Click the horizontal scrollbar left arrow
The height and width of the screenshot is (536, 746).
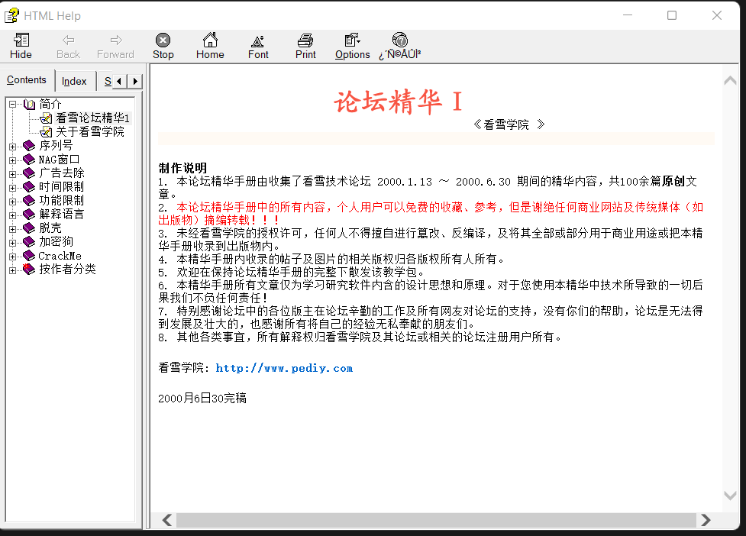(166, 520)
